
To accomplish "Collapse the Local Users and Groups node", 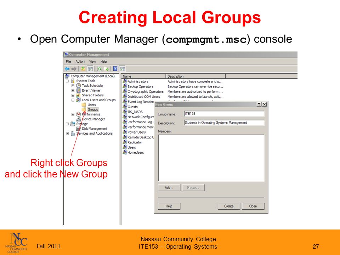I will pyautogui.click(x=73, y=100).
